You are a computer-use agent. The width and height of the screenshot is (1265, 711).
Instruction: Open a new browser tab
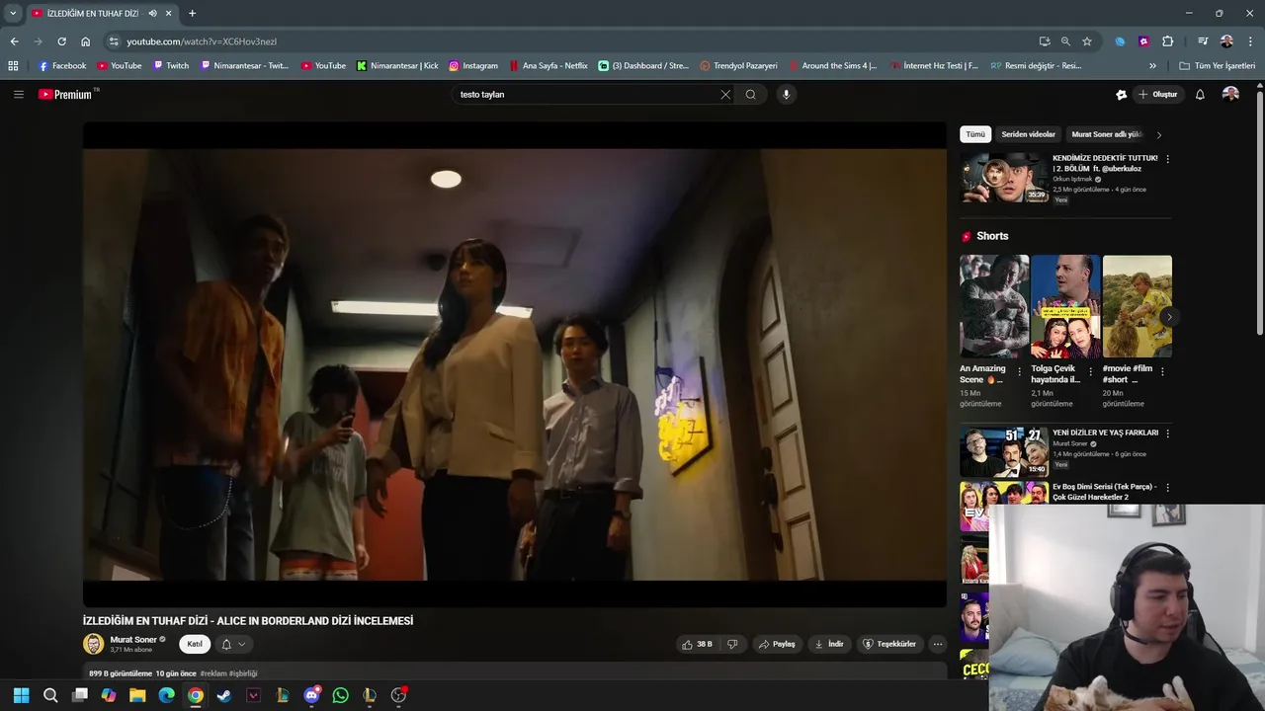point(192,14)
